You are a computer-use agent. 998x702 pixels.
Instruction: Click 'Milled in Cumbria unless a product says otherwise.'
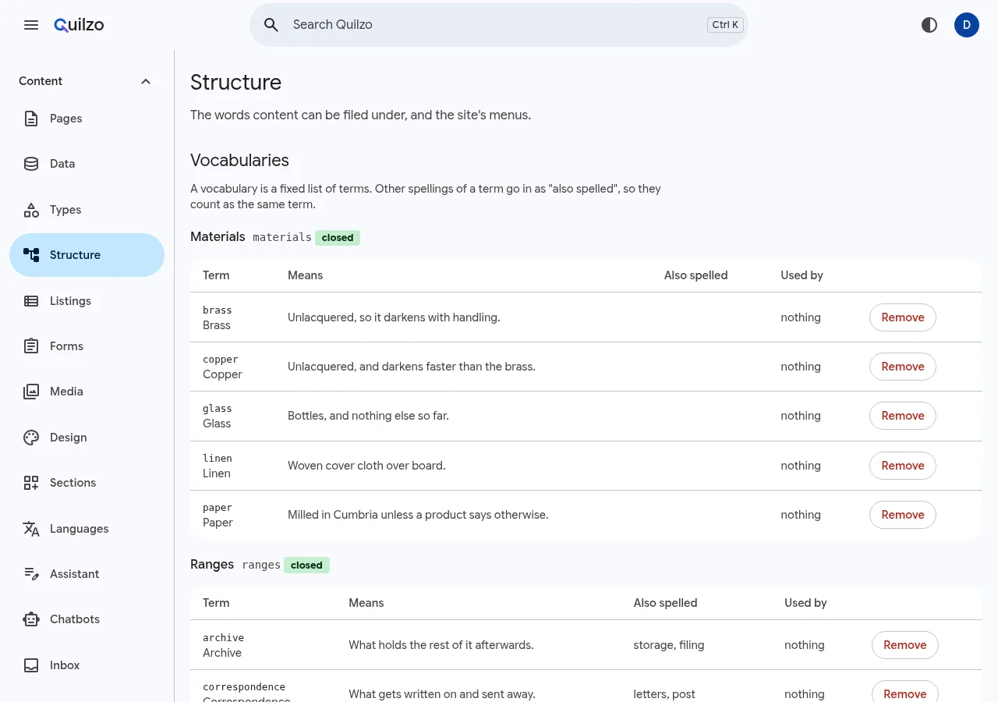(418, 515)
